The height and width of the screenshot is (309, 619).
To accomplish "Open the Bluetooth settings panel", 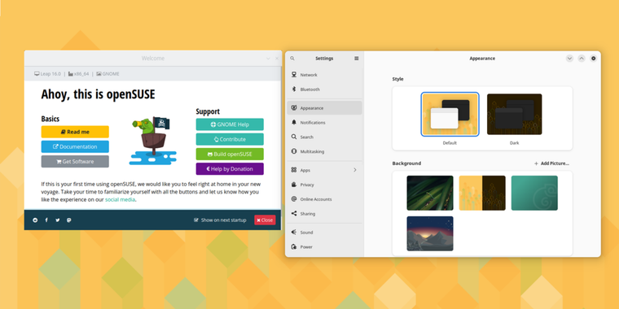I will click(324, 89).
